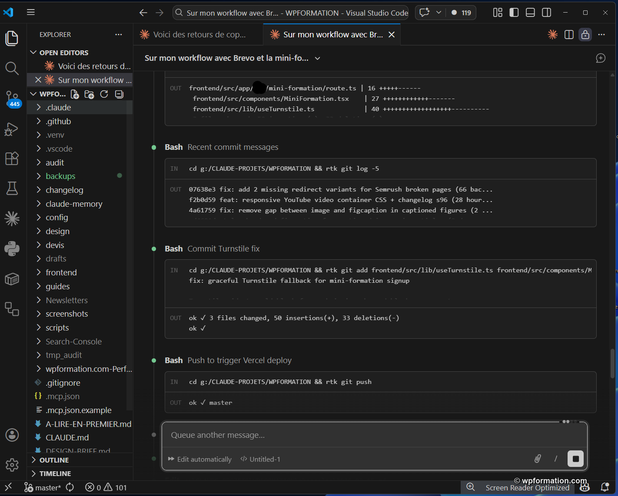Viewport: 618px width, 496px height.
Task: Open the Python view in activity bar
Action: point(12,248)
